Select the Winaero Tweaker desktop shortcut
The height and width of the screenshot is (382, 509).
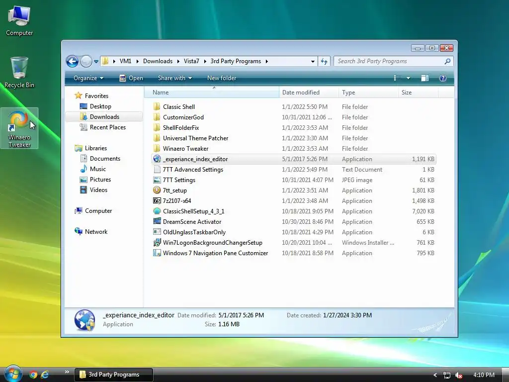coord(19,128)
